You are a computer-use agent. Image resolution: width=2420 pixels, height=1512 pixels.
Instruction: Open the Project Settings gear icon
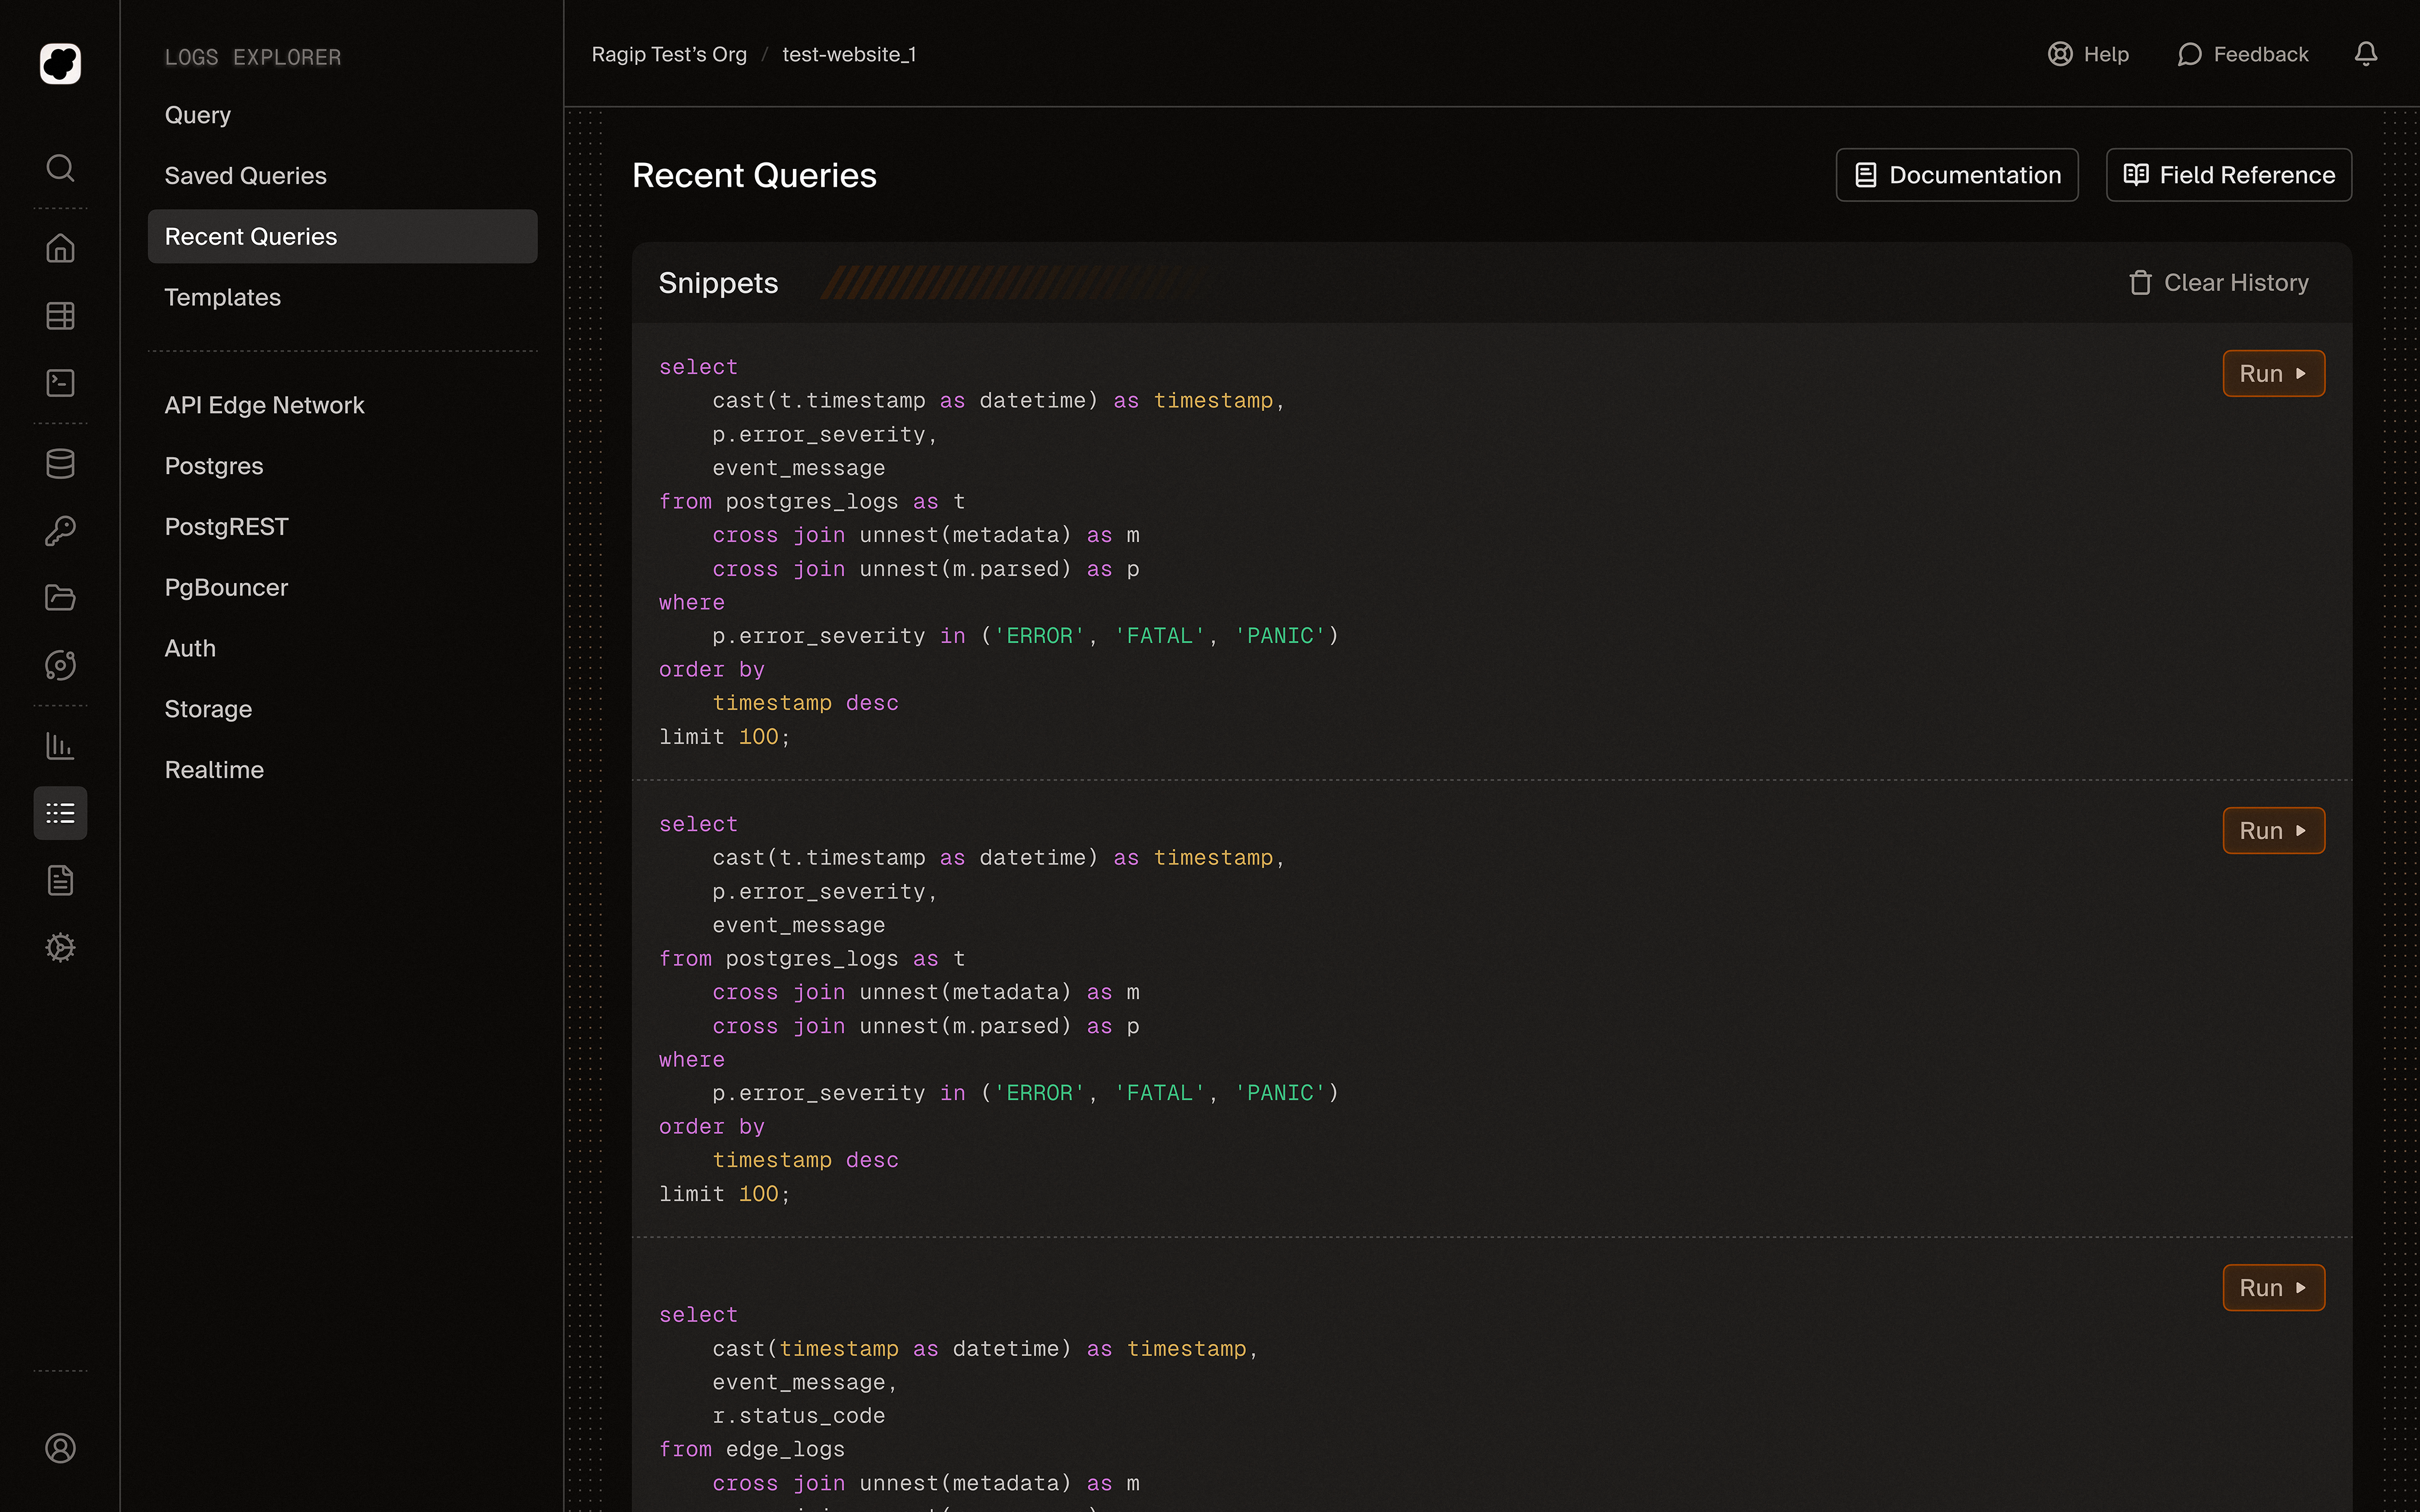click(x=60, y=947)
